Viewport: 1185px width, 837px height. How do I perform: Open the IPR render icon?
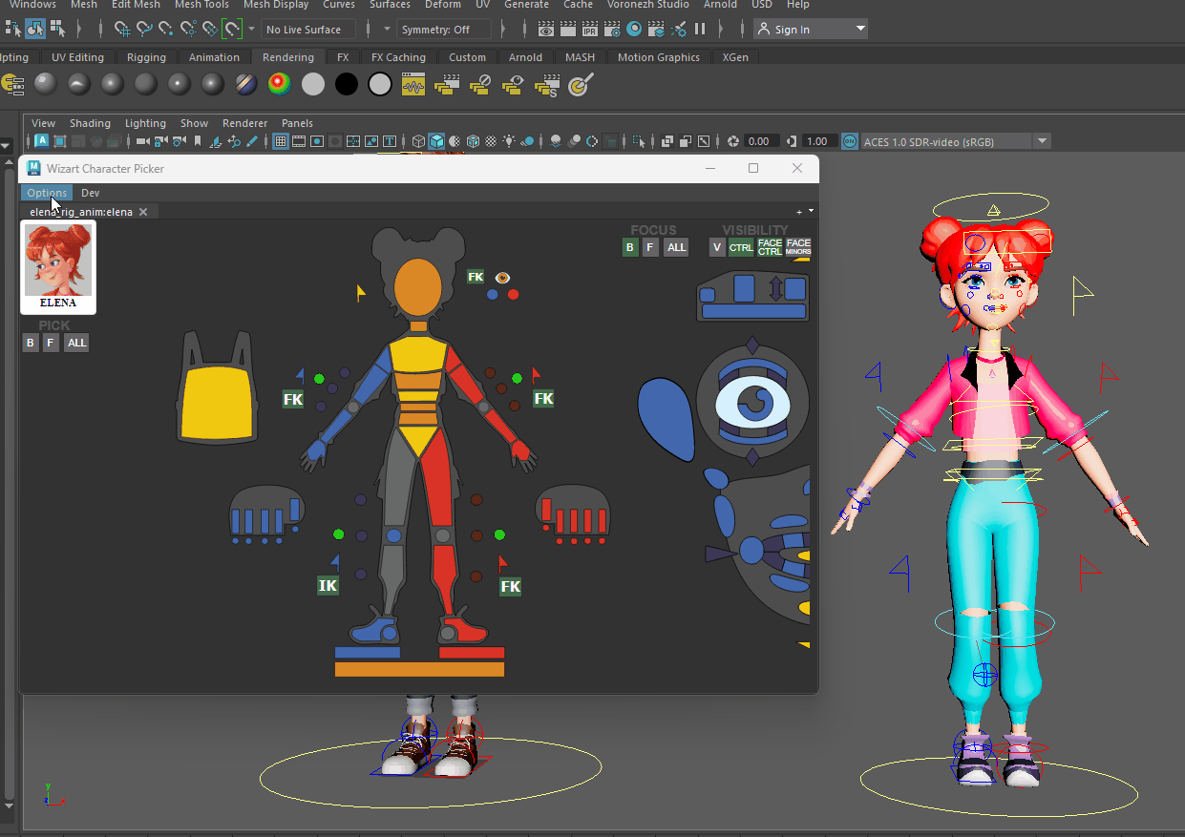pyautogui.click(x=590, y=30)
